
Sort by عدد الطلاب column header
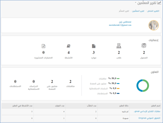coord(92,106)
